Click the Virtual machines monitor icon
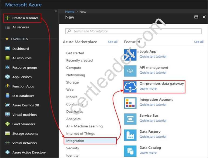This screenshot has width=208, height=158. [8, 114]
